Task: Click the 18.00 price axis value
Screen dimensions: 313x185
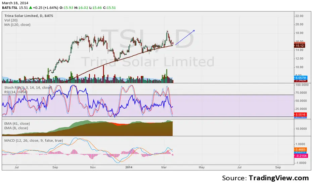Action: click(299, 33)
